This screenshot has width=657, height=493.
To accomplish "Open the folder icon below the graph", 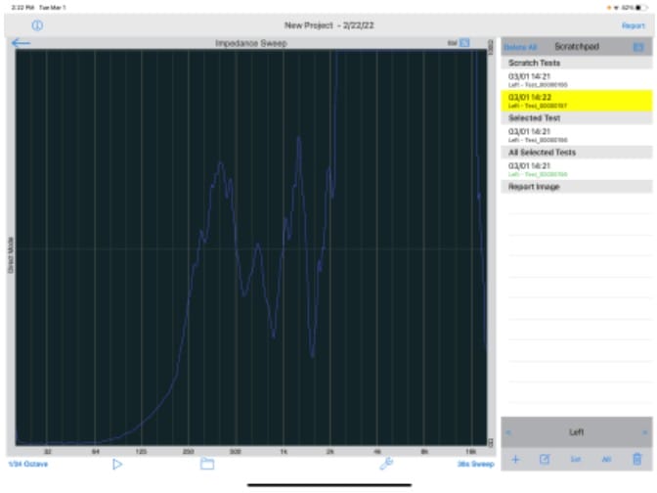I will [207, 464].
